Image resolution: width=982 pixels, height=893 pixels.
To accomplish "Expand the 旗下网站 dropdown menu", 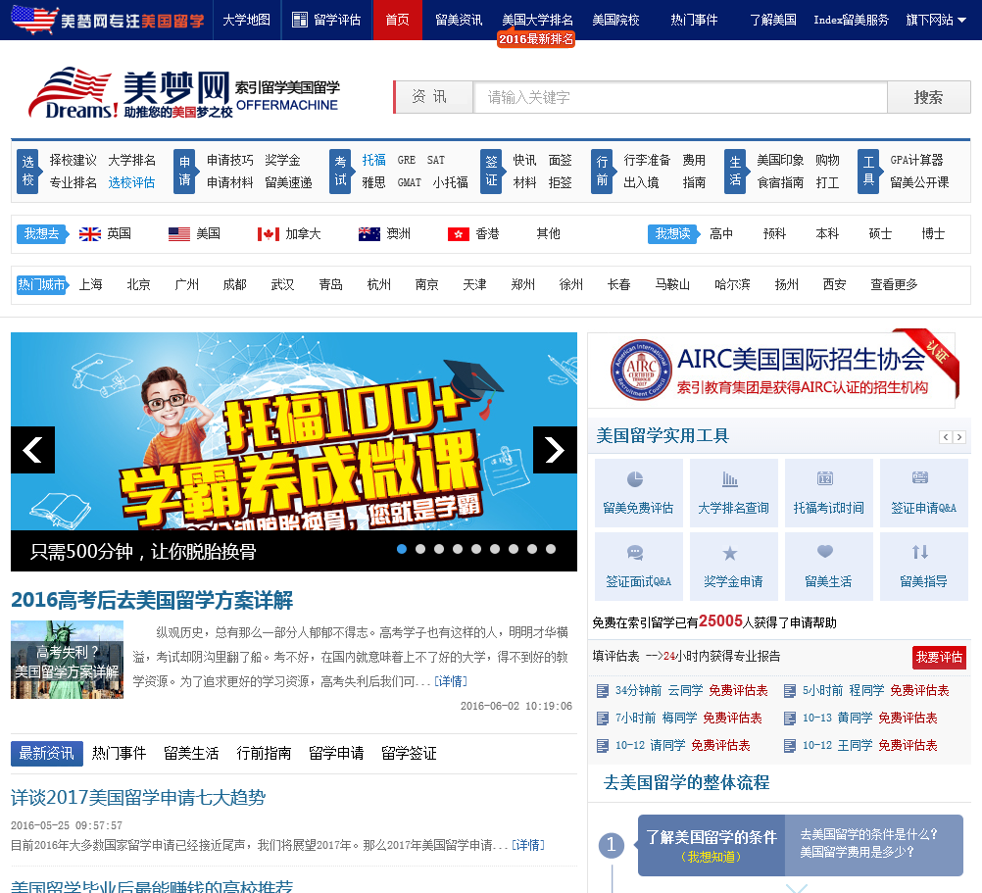I will tap(936, 20).
